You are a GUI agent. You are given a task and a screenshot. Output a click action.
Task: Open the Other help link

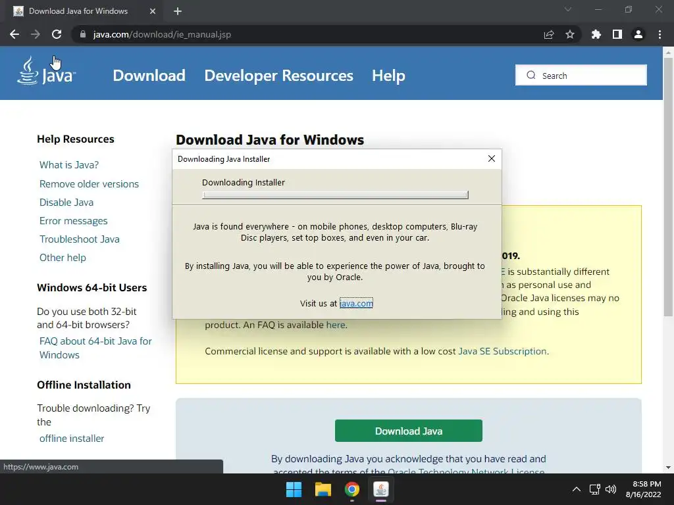[63, 258]
